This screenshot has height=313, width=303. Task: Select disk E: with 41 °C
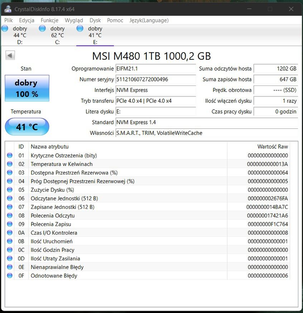(x=95, y=35)
